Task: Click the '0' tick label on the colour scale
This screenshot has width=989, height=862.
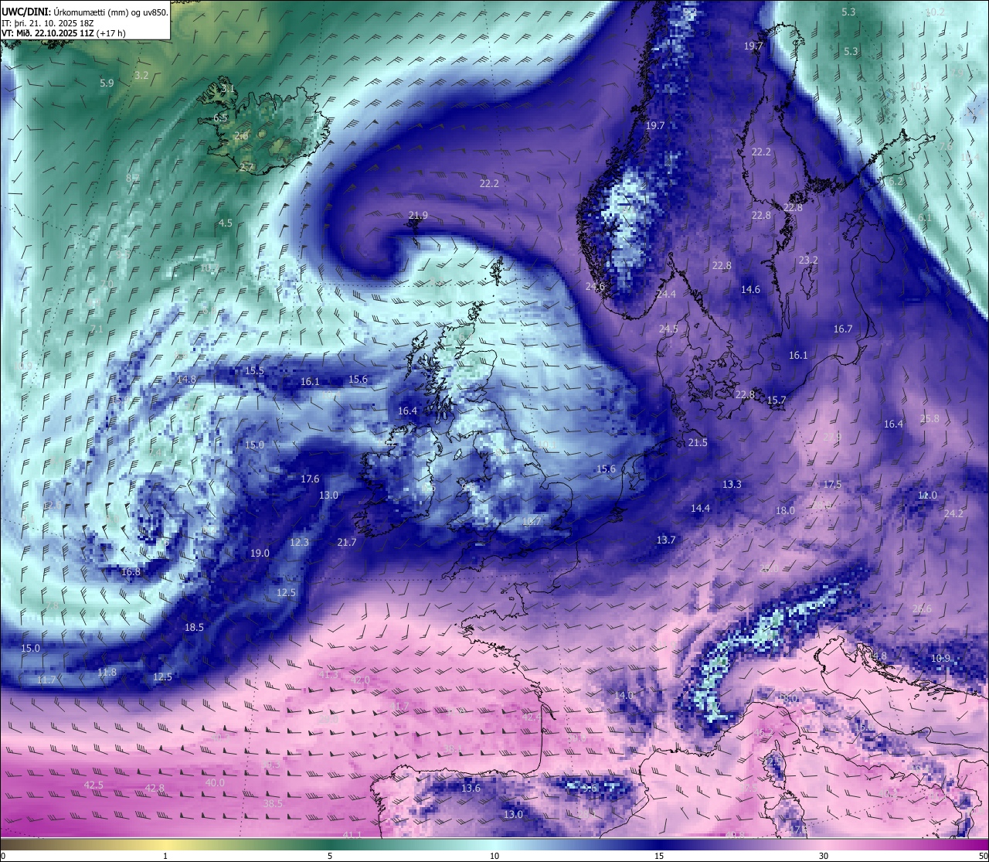Action: (x=3, y=856)
